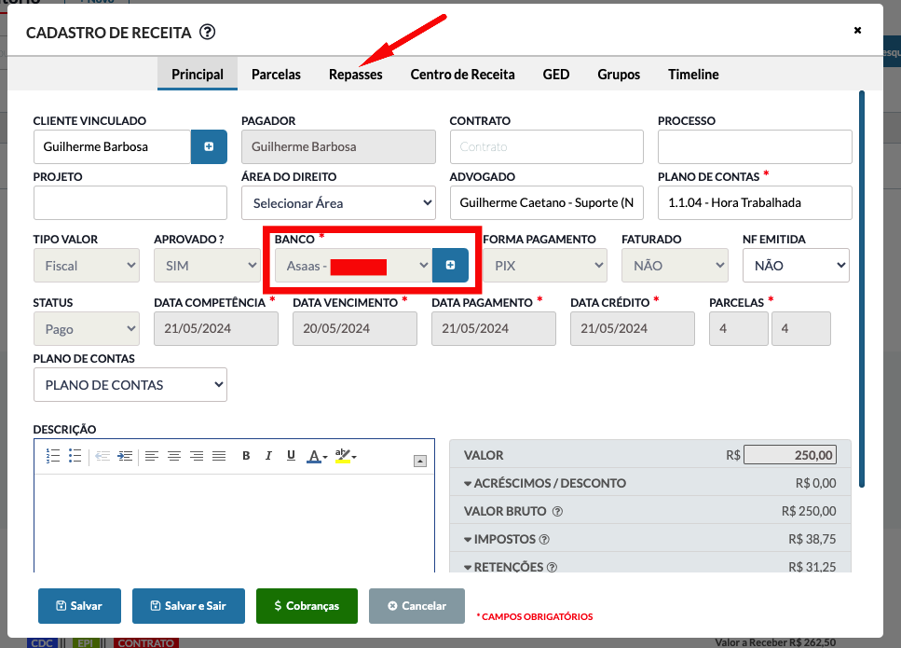The width and height of the screenshot is (901, 648).
Task: Click the Salvar e Sair button
Action: click(x=188, y=606)
